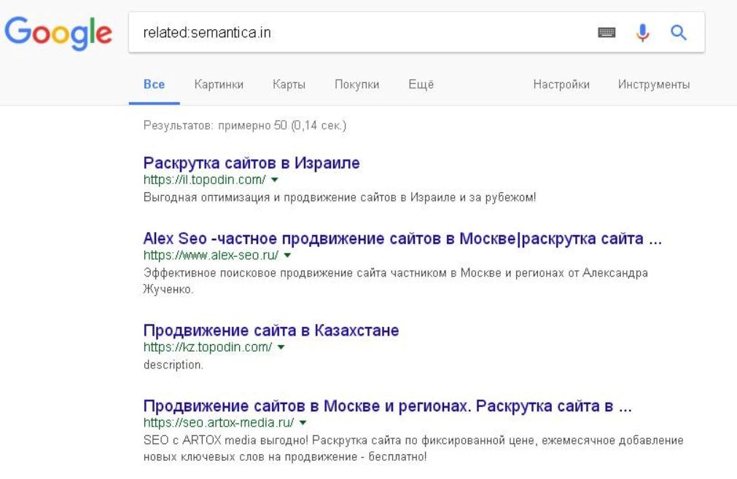Open Продвижение сайтов в Москве и регионах result
This screenshot has height=479, width=737.
(x=387, y=406)
